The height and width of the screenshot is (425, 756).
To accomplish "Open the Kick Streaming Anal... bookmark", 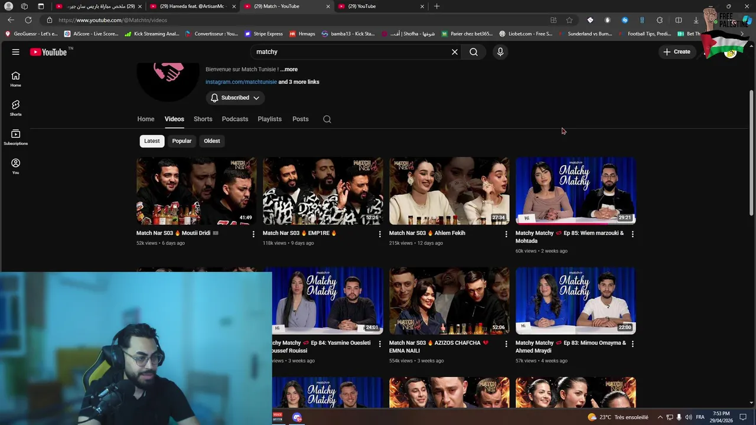I will [152, 34].
